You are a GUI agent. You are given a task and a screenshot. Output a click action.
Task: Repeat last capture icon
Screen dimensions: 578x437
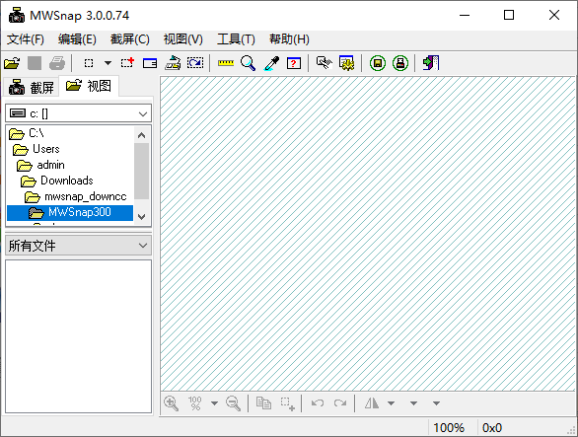195,63
